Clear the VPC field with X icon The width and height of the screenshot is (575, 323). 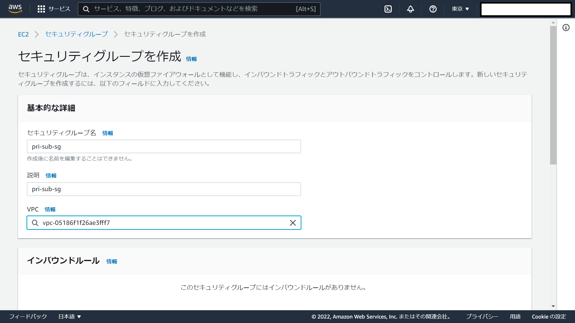(x=293, y=223)
